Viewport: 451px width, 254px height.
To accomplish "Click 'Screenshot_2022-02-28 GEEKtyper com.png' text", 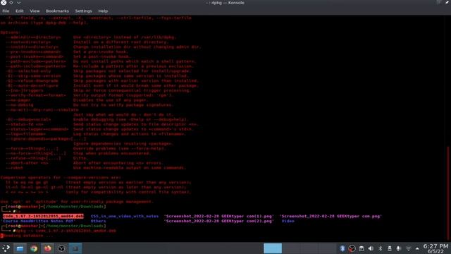I will tap(330, 216).
